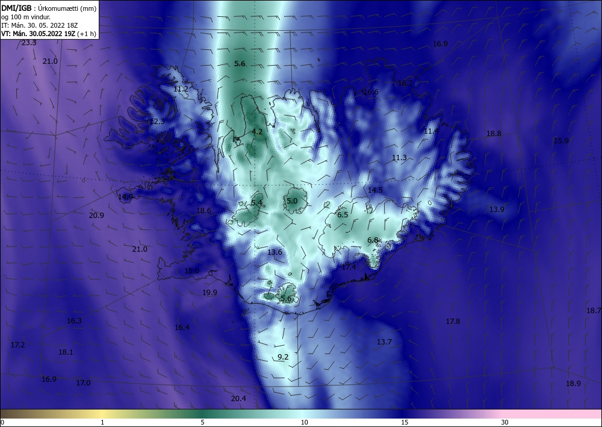This screenshot has height=427, width=602.
Task: Select the 6.8 value on Vatnajökull
Action: [373, 240]
